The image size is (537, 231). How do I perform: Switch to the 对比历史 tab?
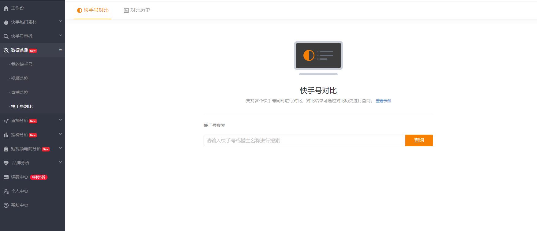(137, 10)
